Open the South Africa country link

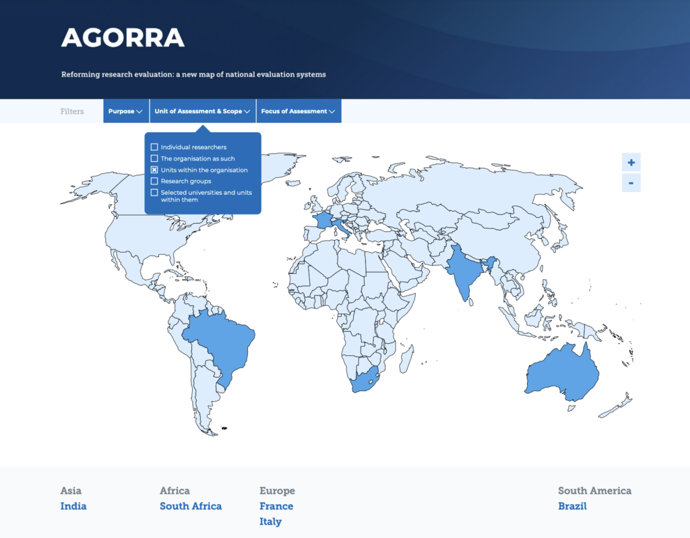click(x=191, y=506)
